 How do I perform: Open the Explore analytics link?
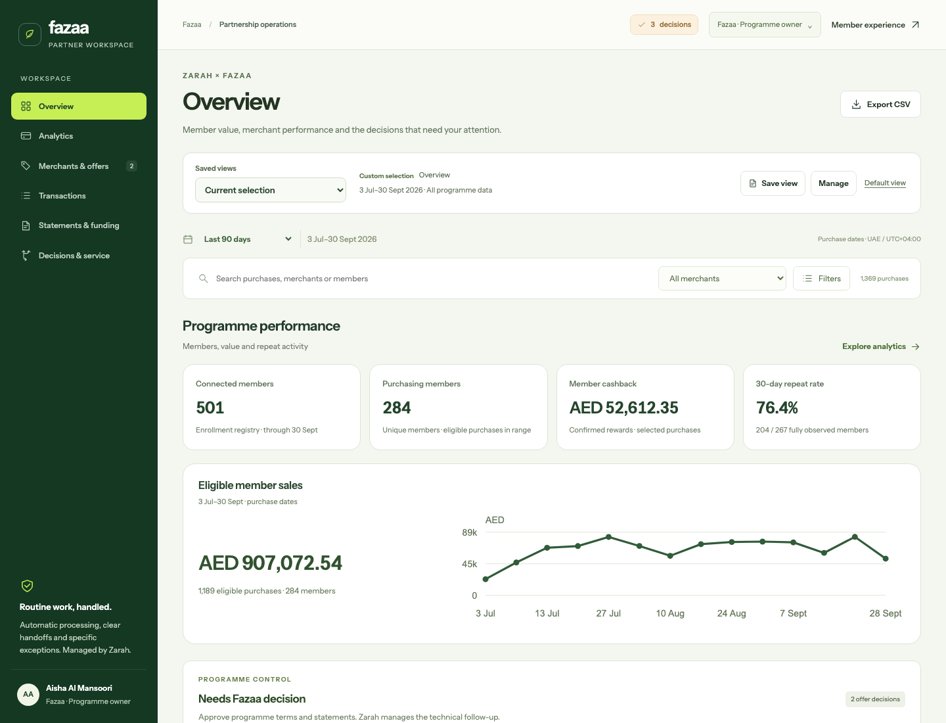coord(880,346)
